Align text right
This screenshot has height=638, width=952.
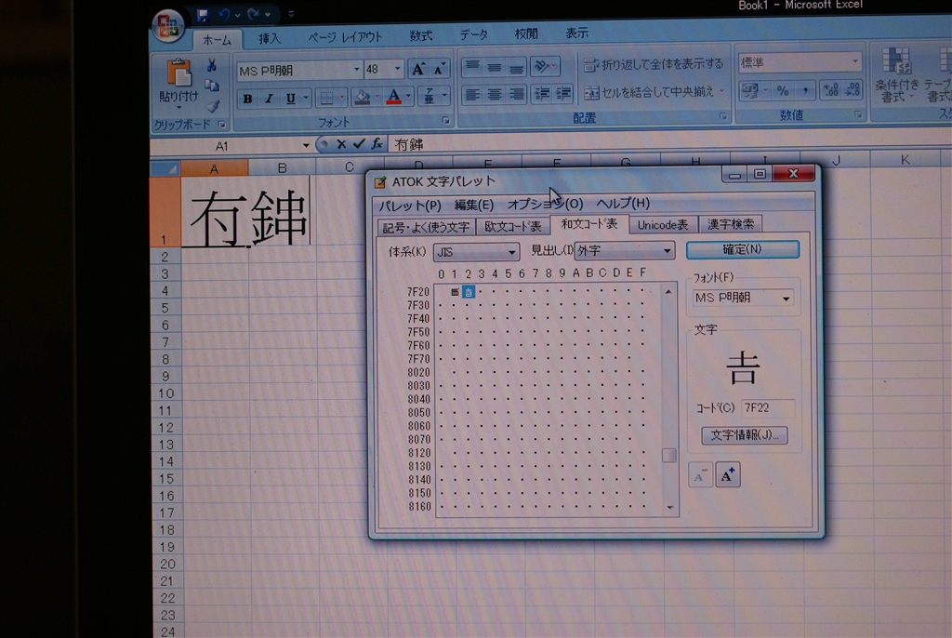[x=516, y=94]
